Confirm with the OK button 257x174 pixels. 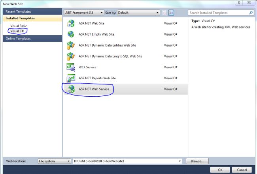tap(220, 170)
